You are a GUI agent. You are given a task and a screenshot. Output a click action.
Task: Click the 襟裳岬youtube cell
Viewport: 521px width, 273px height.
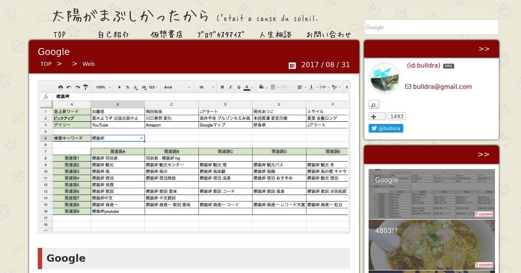(x=118, y=211)
